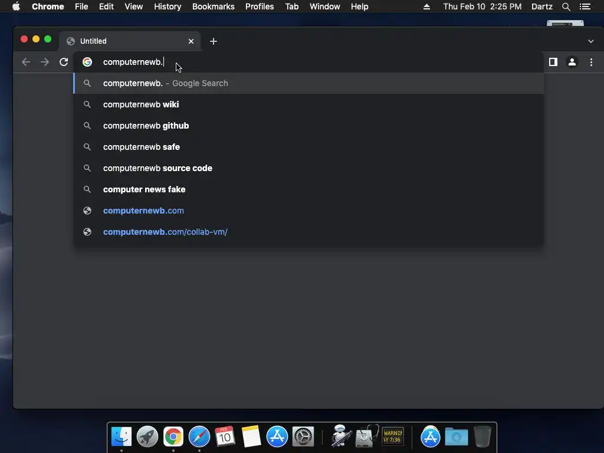Open App Store from the dock
Image resolution: width=604 pixels, height=453 pixels.
click(x=277, y=436)
